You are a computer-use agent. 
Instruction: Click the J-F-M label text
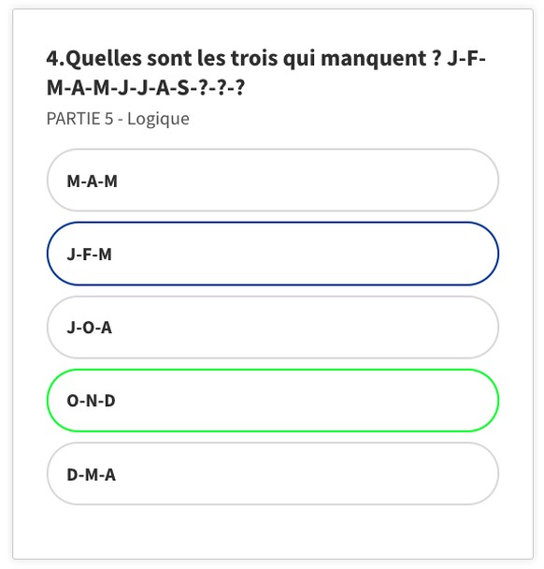[89, 255]
